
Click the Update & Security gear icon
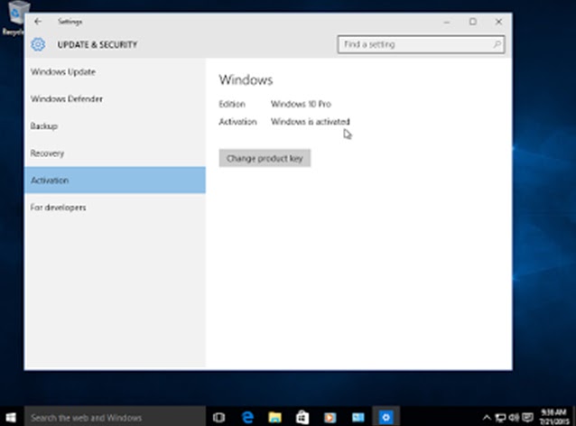point(38,44)
